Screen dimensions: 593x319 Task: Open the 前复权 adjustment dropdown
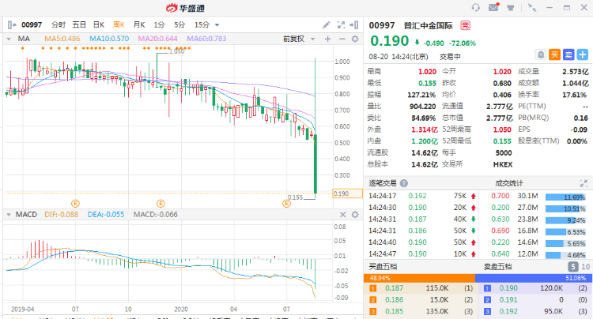coord(299,39)
